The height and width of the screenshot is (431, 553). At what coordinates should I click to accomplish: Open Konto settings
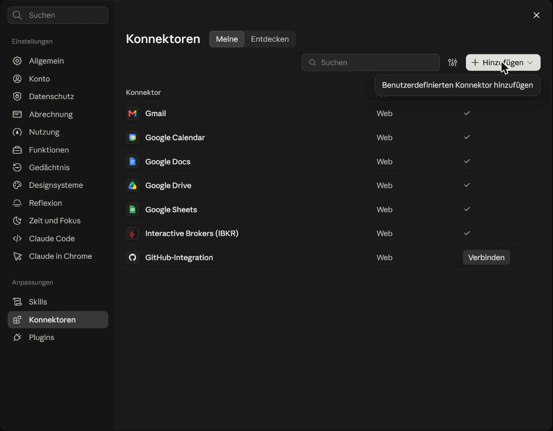[x=58, y=79]
